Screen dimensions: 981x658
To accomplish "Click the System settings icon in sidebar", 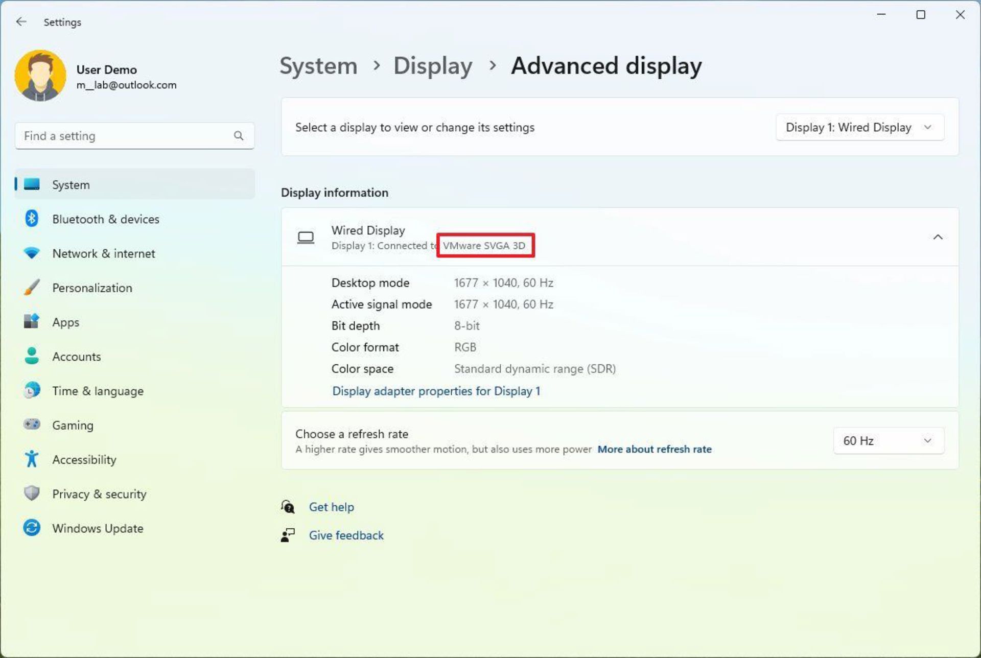I will pos(32,184).
